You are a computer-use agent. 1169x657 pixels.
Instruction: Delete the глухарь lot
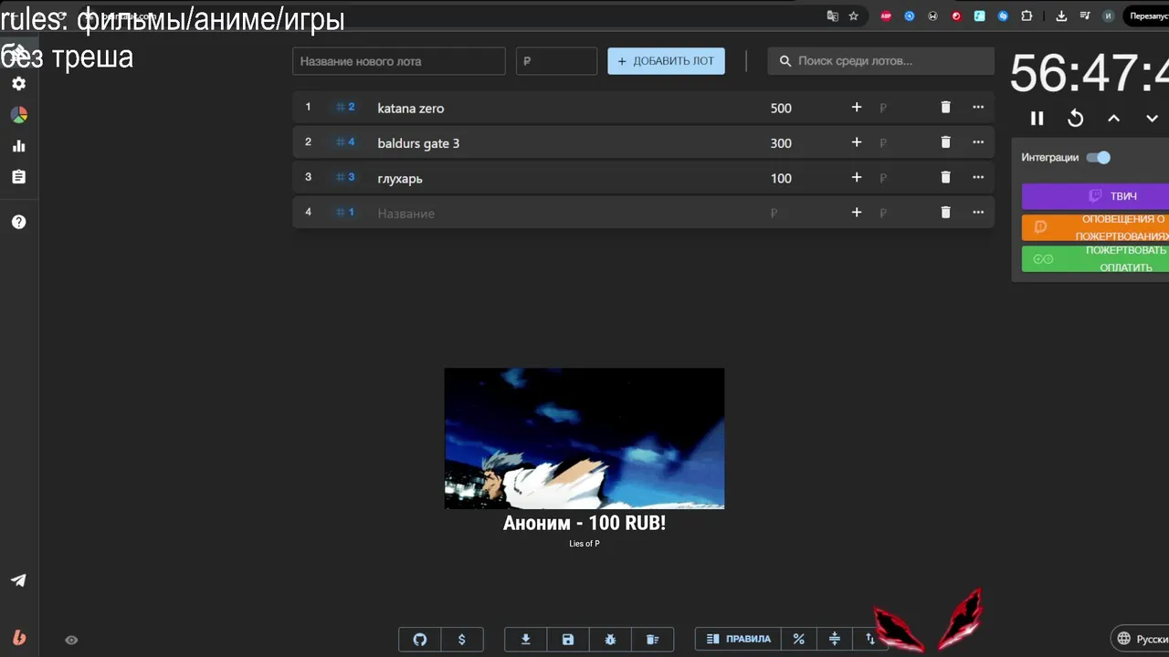946,177
